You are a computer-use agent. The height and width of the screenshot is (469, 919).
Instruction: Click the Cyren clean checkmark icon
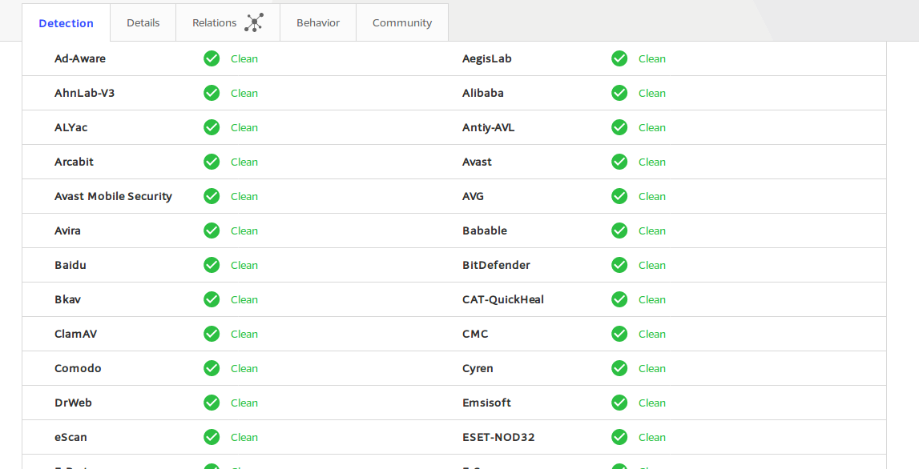pyautogui.click(x=619, y=368)
